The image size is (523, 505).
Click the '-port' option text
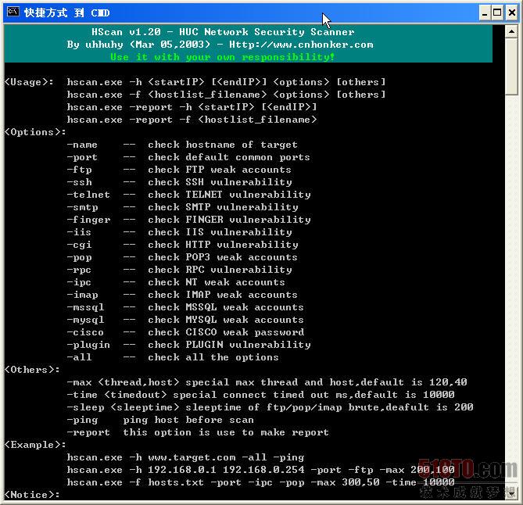click(x=82, y=157)
